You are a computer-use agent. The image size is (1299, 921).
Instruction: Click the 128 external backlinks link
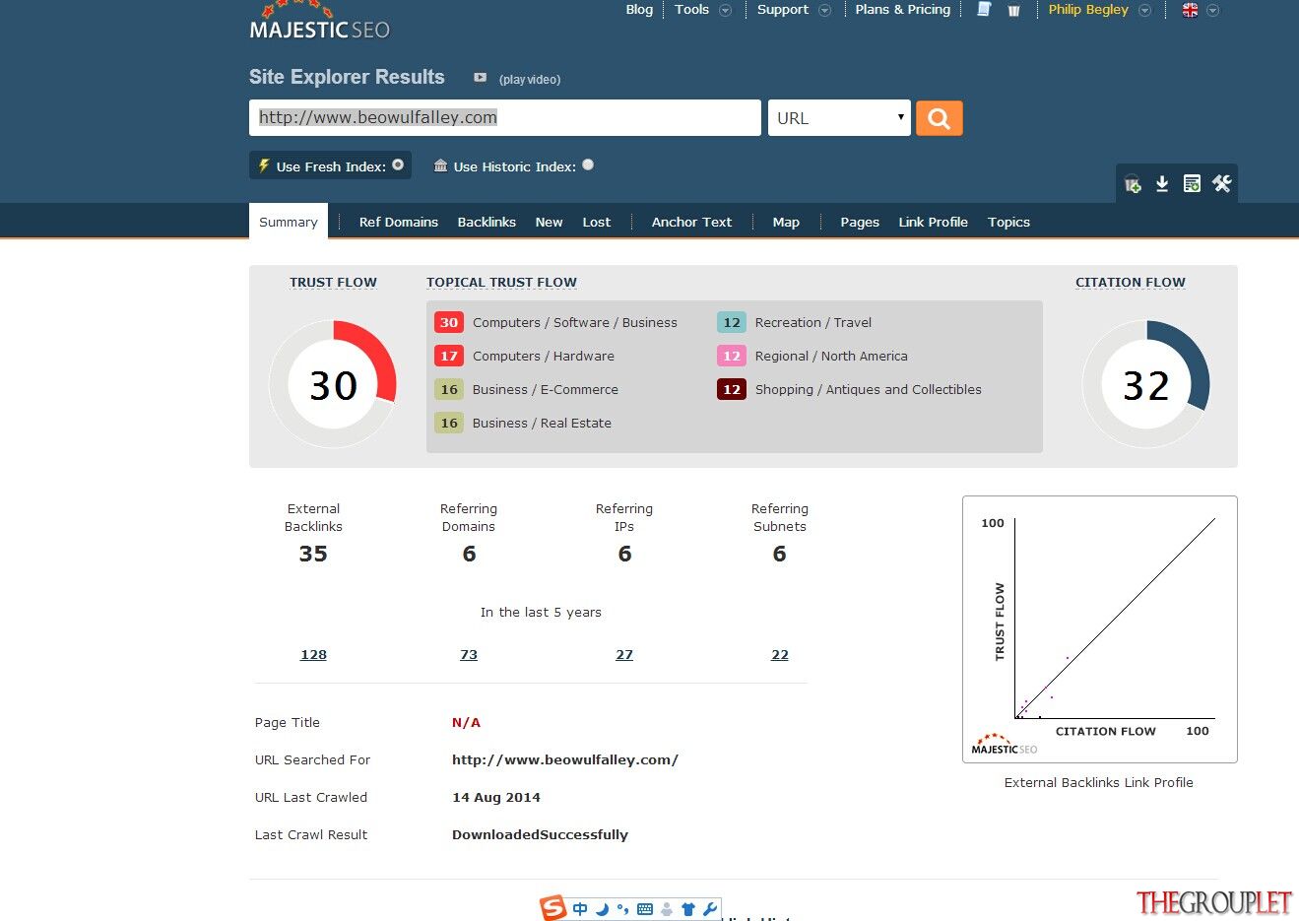[x=313, y=654]
